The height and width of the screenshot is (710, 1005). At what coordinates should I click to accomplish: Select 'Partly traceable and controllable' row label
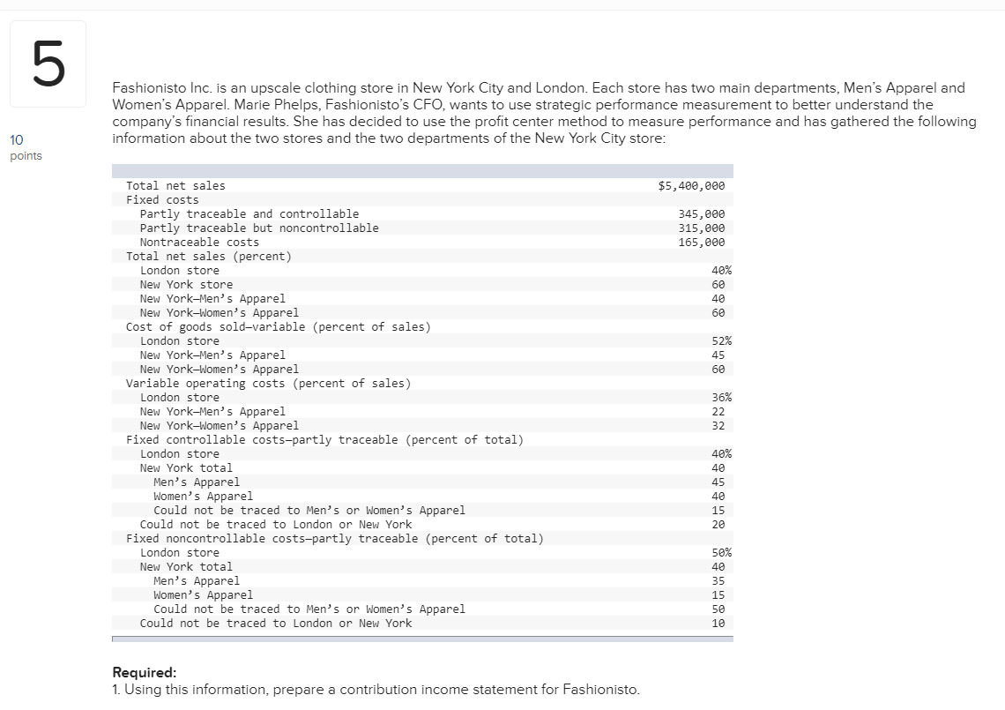[x=249, y=214]
